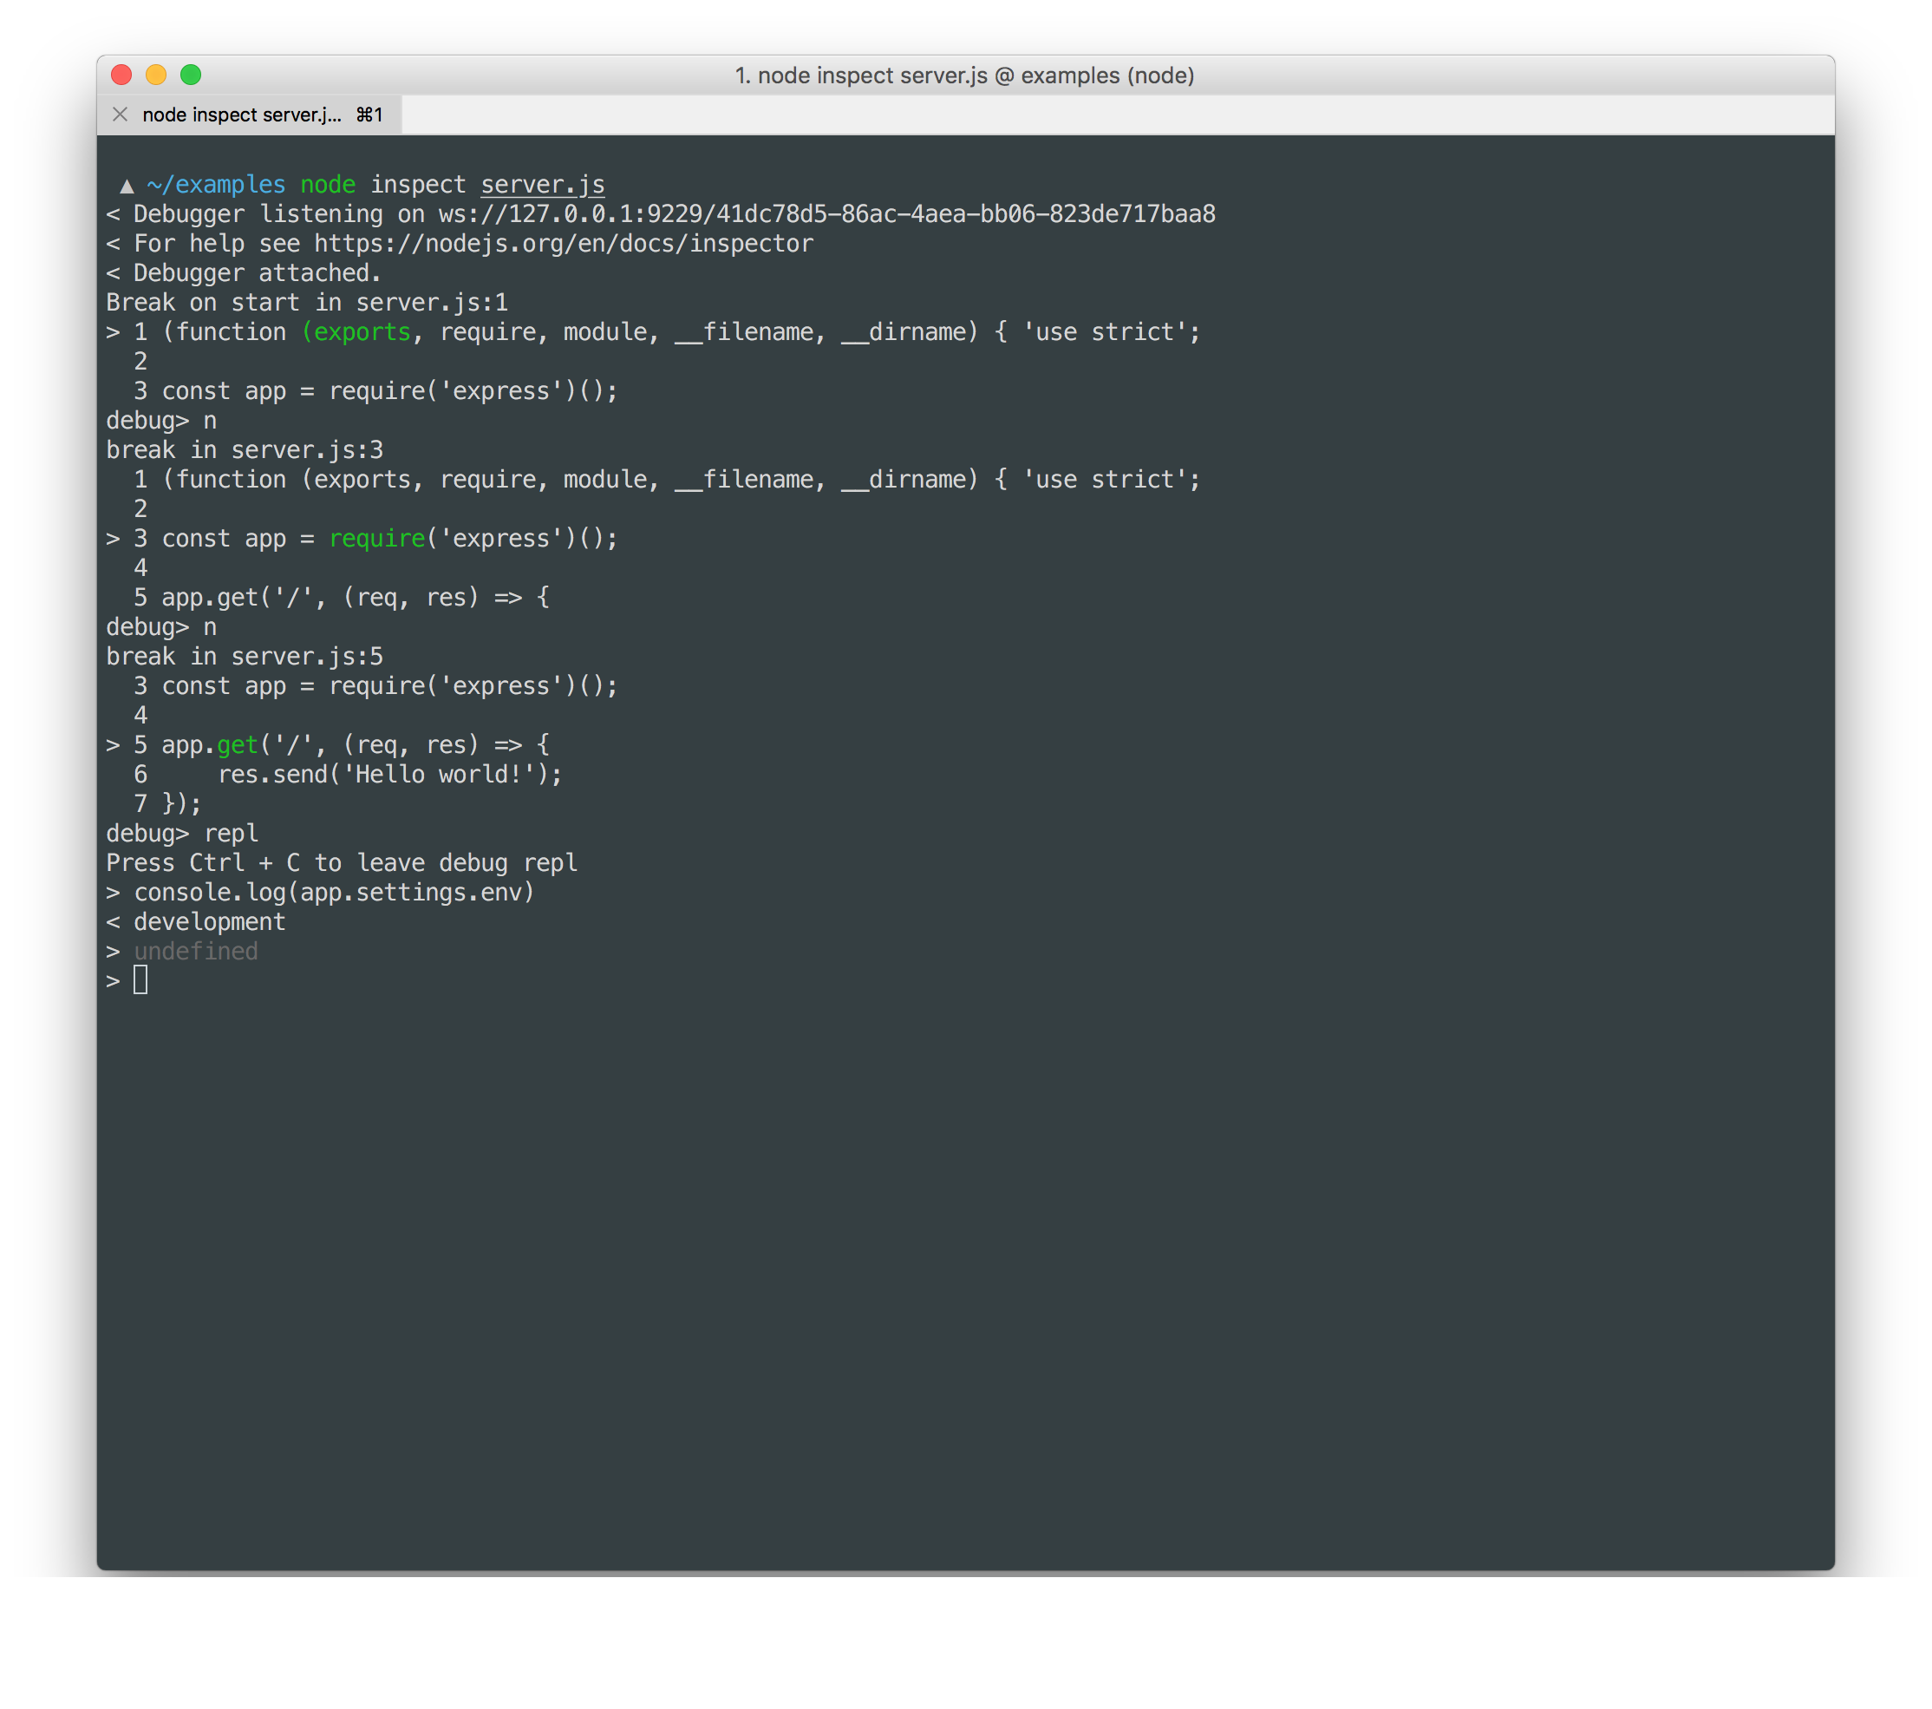Viewport: 1932px width, 1709px height.
Task: Click the green fullscreen window button
Action: coord(191,75)
